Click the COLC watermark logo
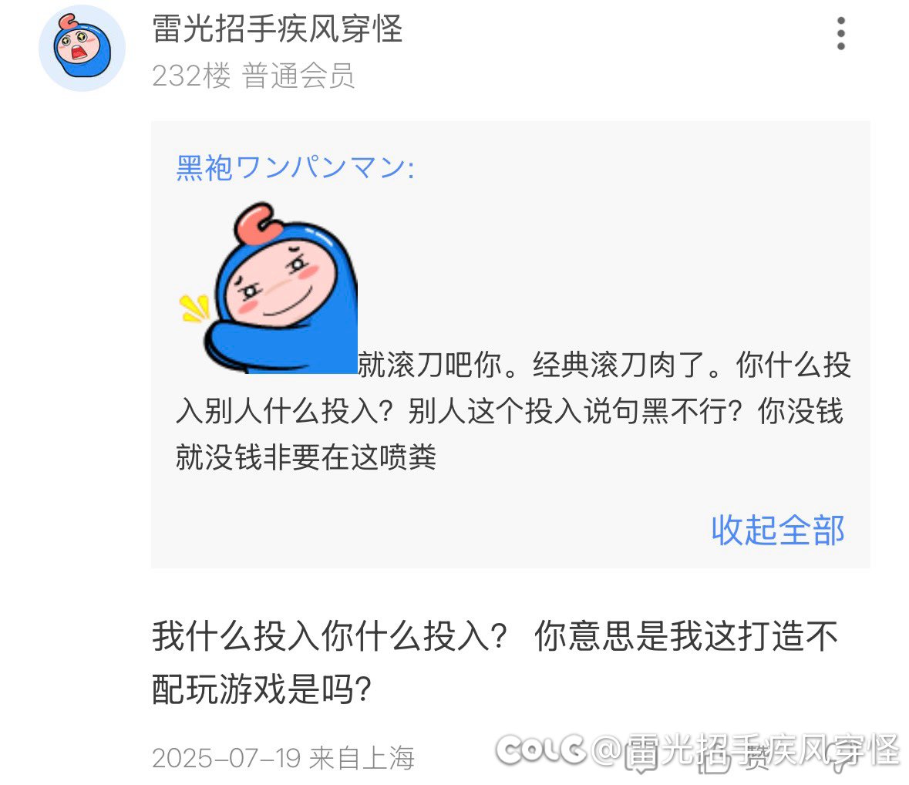Image resolution: width=909 pixels, height=785 pixels. [x=541, y=749]
